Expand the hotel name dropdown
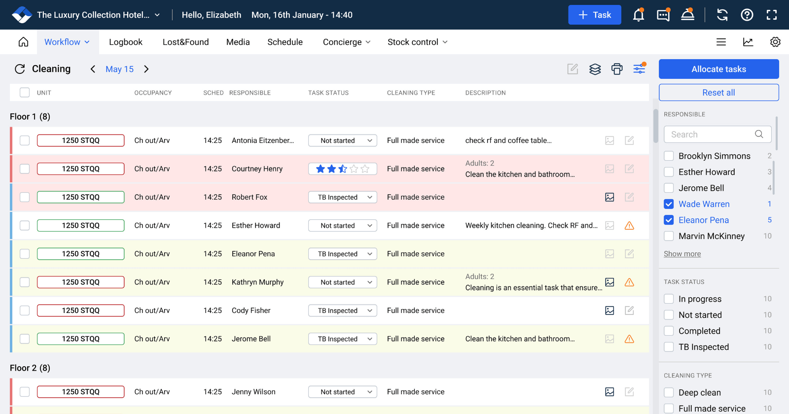This screenshot has width=789, height=414. coord(157,15)
